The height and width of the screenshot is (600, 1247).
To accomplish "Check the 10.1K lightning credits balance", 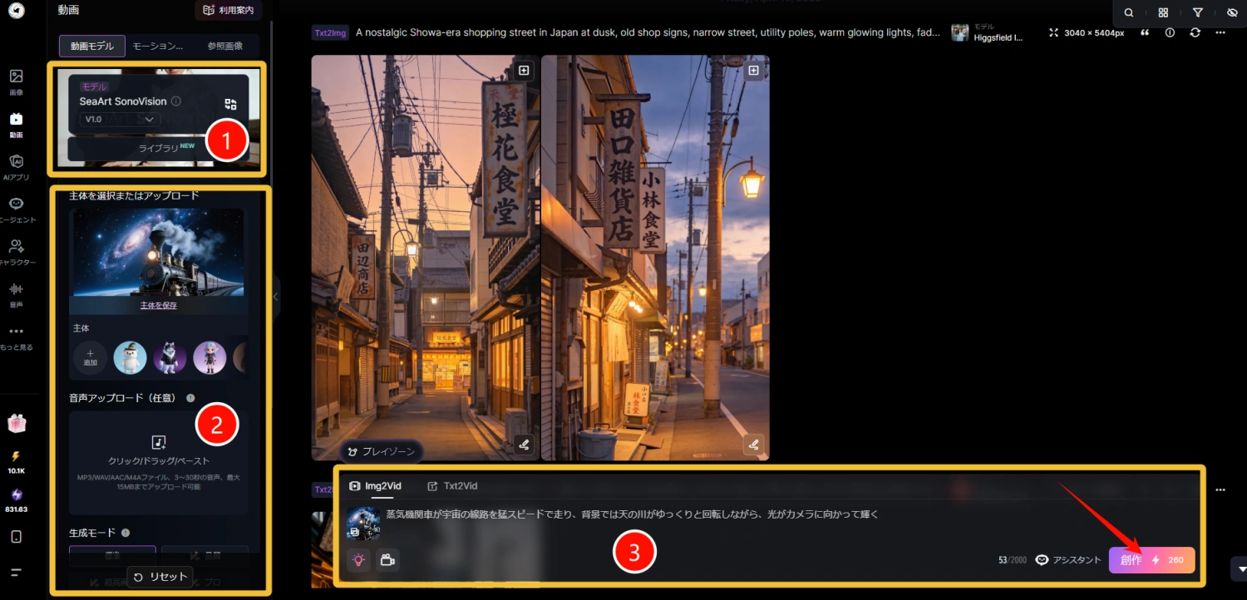I will [x=16, y=461].
